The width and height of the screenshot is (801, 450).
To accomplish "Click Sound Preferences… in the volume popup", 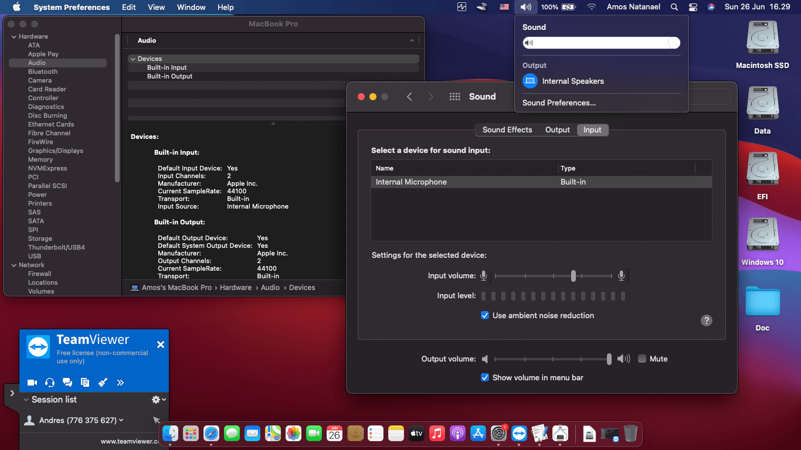I will click(x=559, y=103).
